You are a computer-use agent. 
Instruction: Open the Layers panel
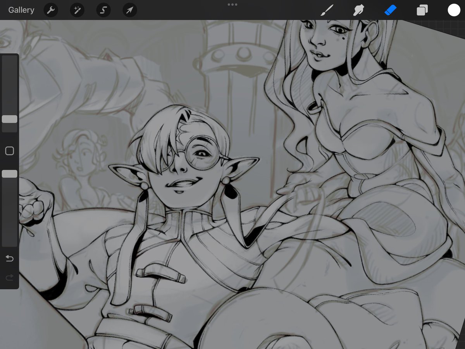422,10
